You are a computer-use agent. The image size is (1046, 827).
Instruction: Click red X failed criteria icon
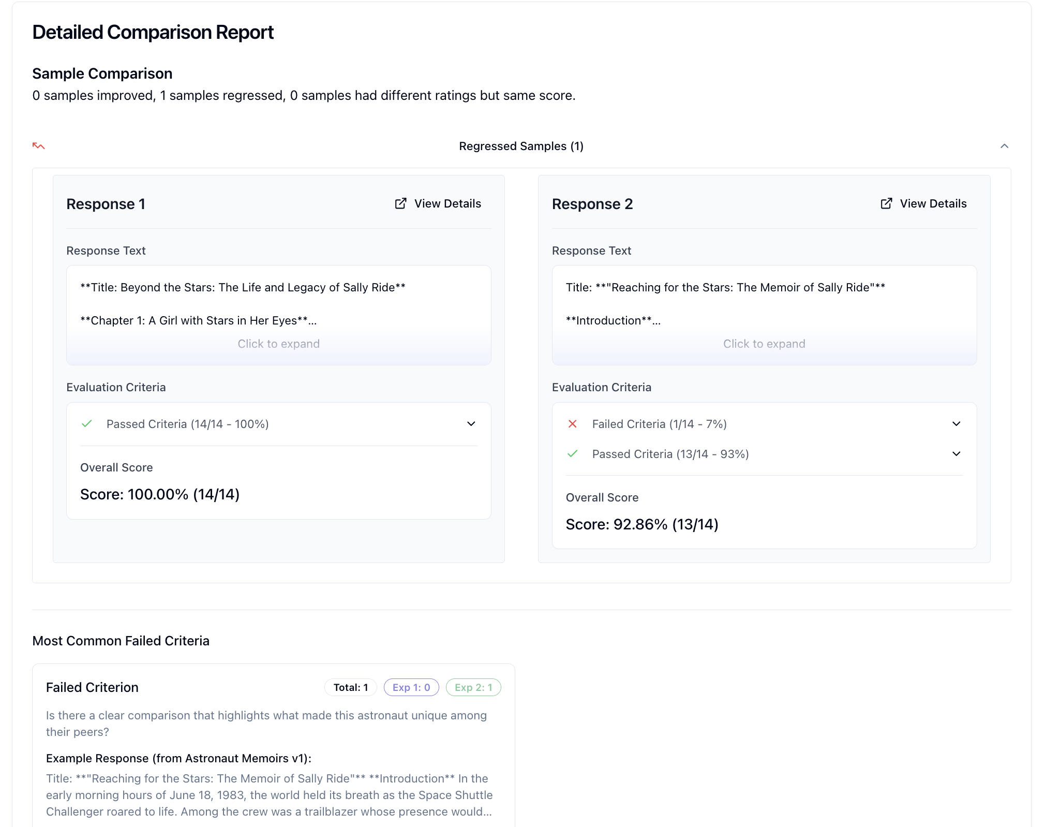572,424
